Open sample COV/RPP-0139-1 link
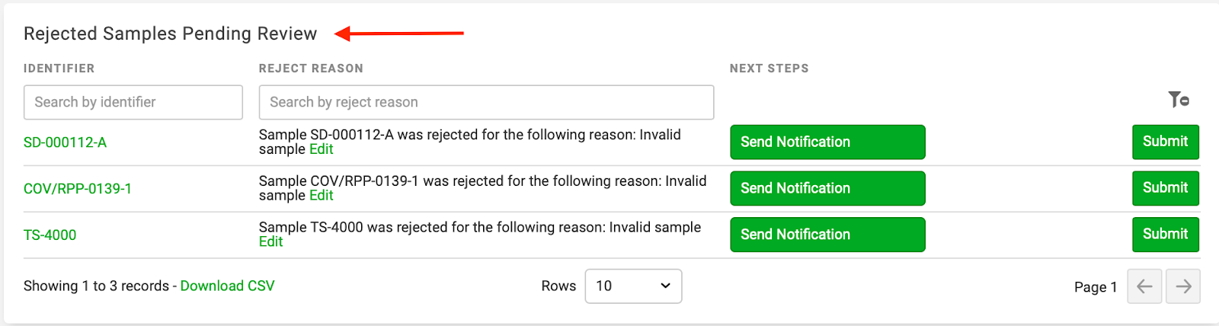 pyautogui.click(x=78, y=189)
